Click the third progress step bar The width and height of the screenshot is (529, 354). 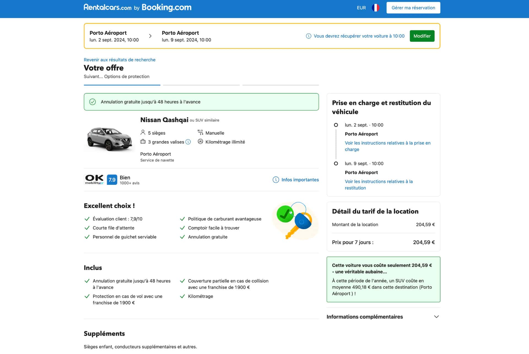(x=281, y=85)
